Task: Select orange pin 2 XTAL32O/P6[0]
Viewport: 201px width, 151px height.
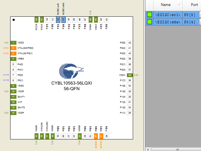Action: tap(13, 48)
